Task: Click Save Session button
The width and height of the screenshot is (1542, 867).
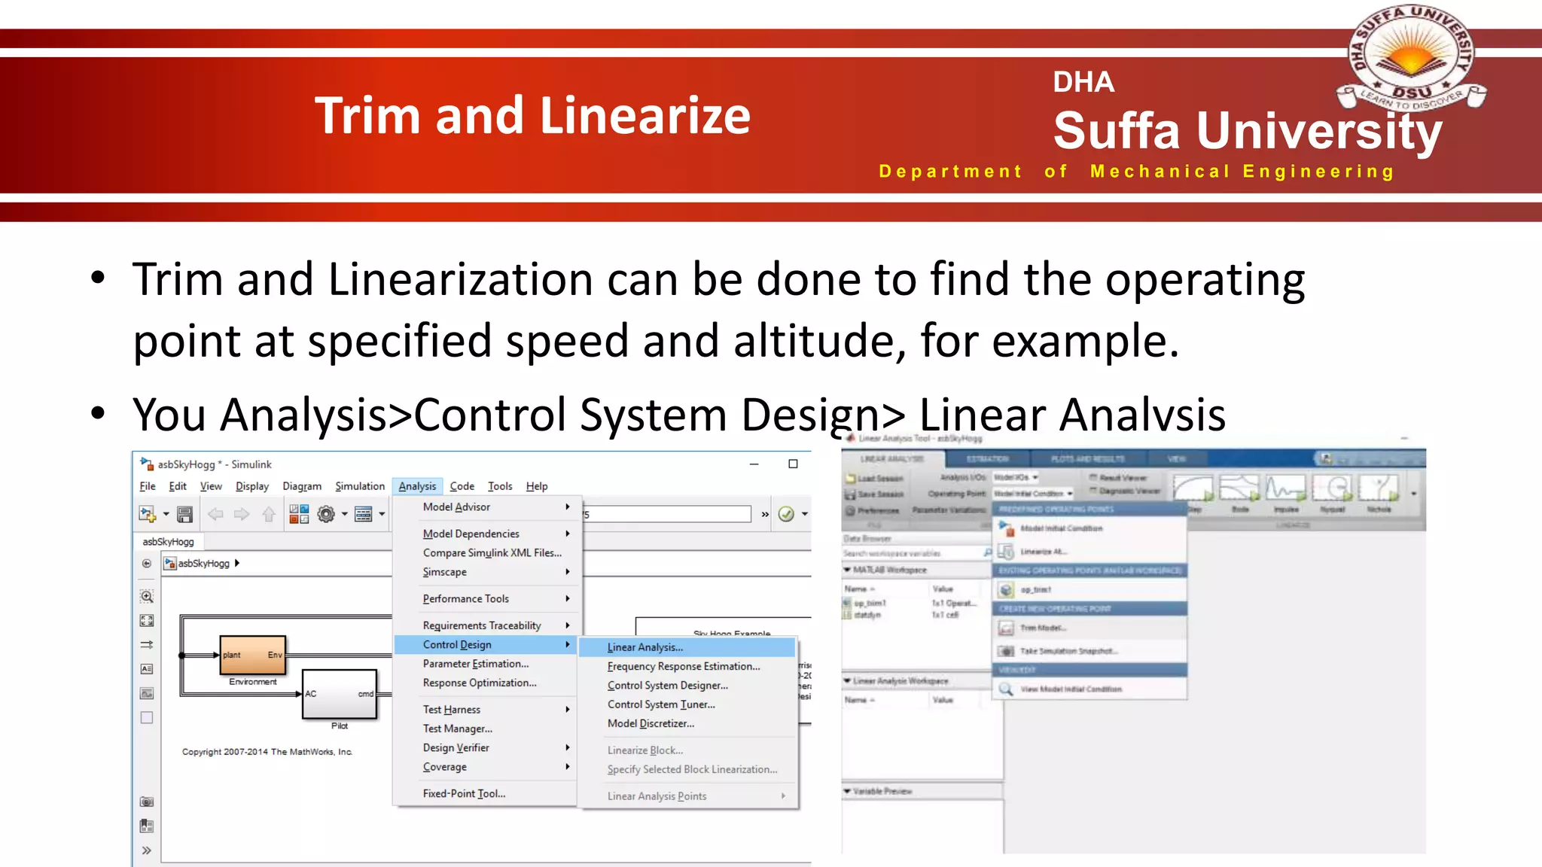Action: [875, 494]
